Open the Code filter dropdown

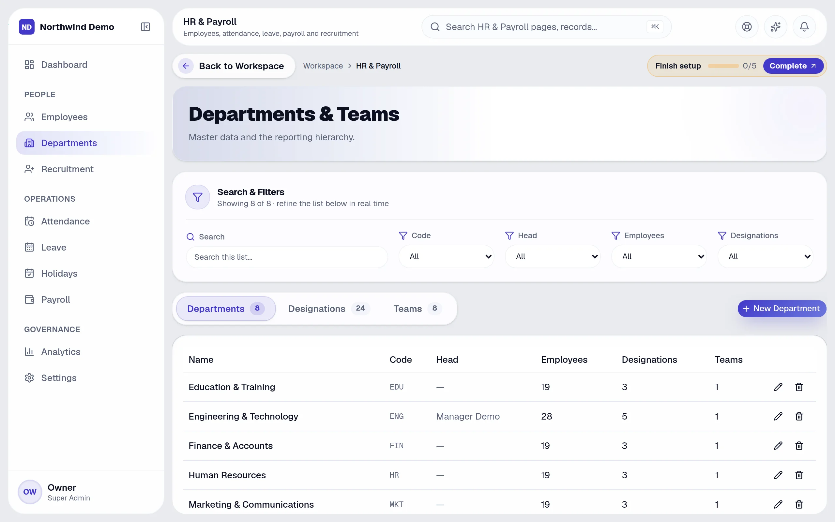tap(446, 256)
